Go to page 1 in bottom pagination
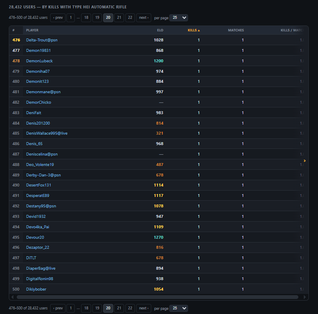Screen dimensions: 318x314 [x=71, y=308]
